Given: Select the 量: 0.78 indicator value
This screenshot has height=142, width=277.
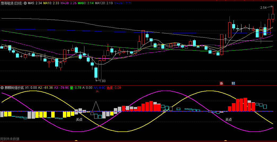Looking at the screenshot, I should 76,88.
